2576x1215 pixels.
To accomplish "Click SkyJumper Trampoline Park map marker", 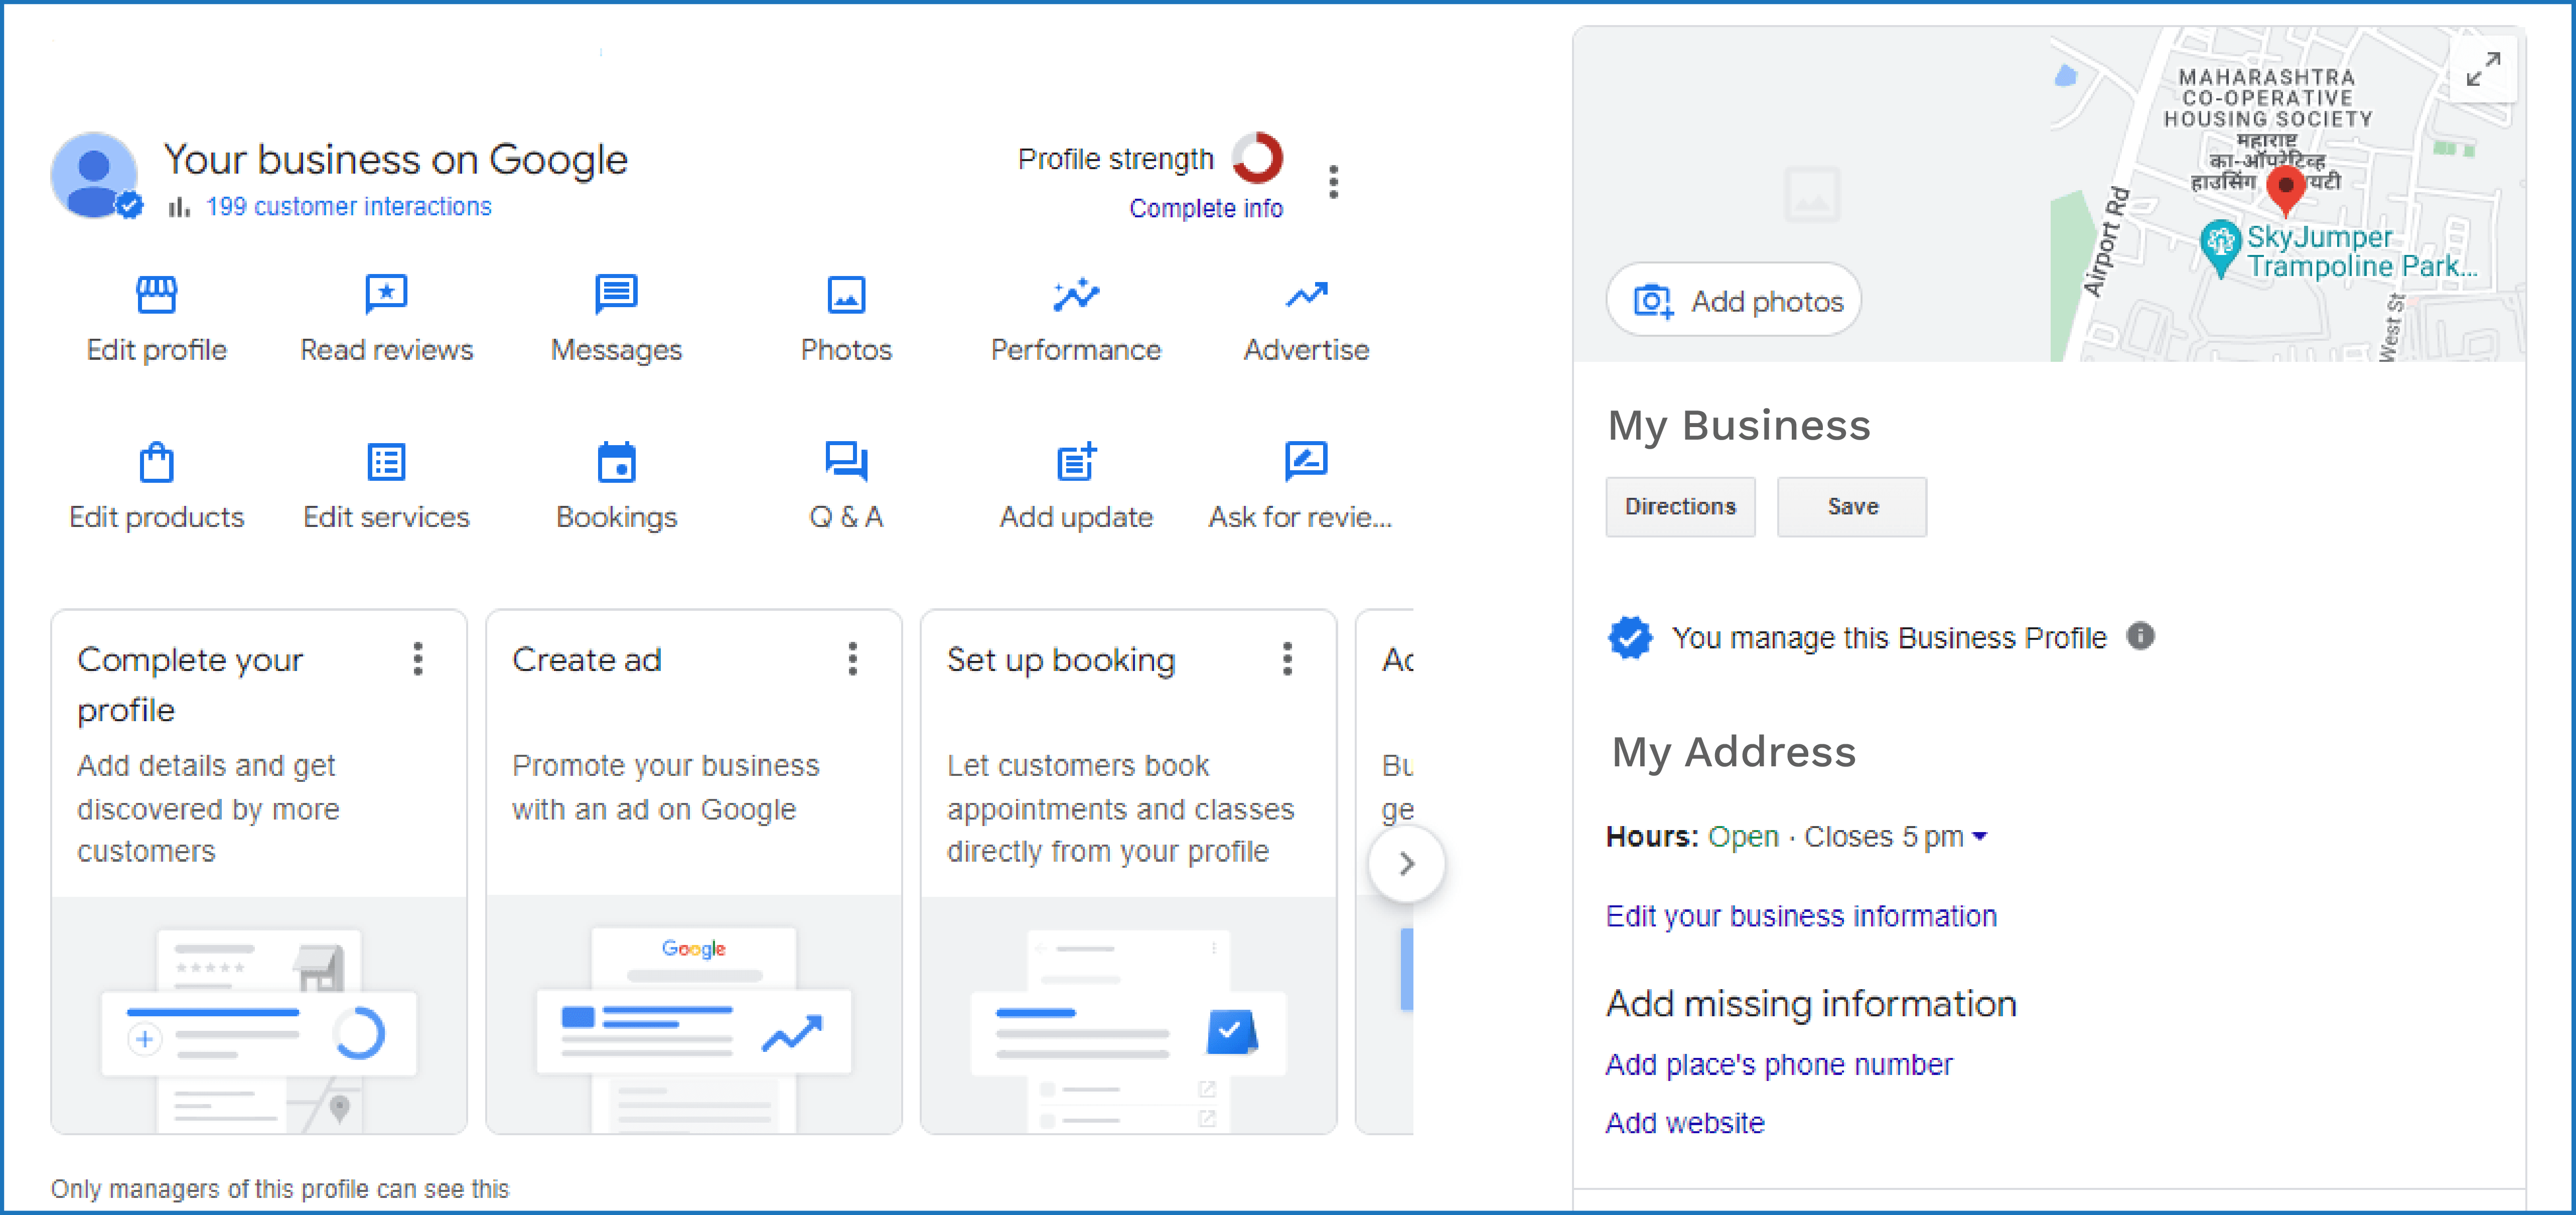I will pos(2220,248).
